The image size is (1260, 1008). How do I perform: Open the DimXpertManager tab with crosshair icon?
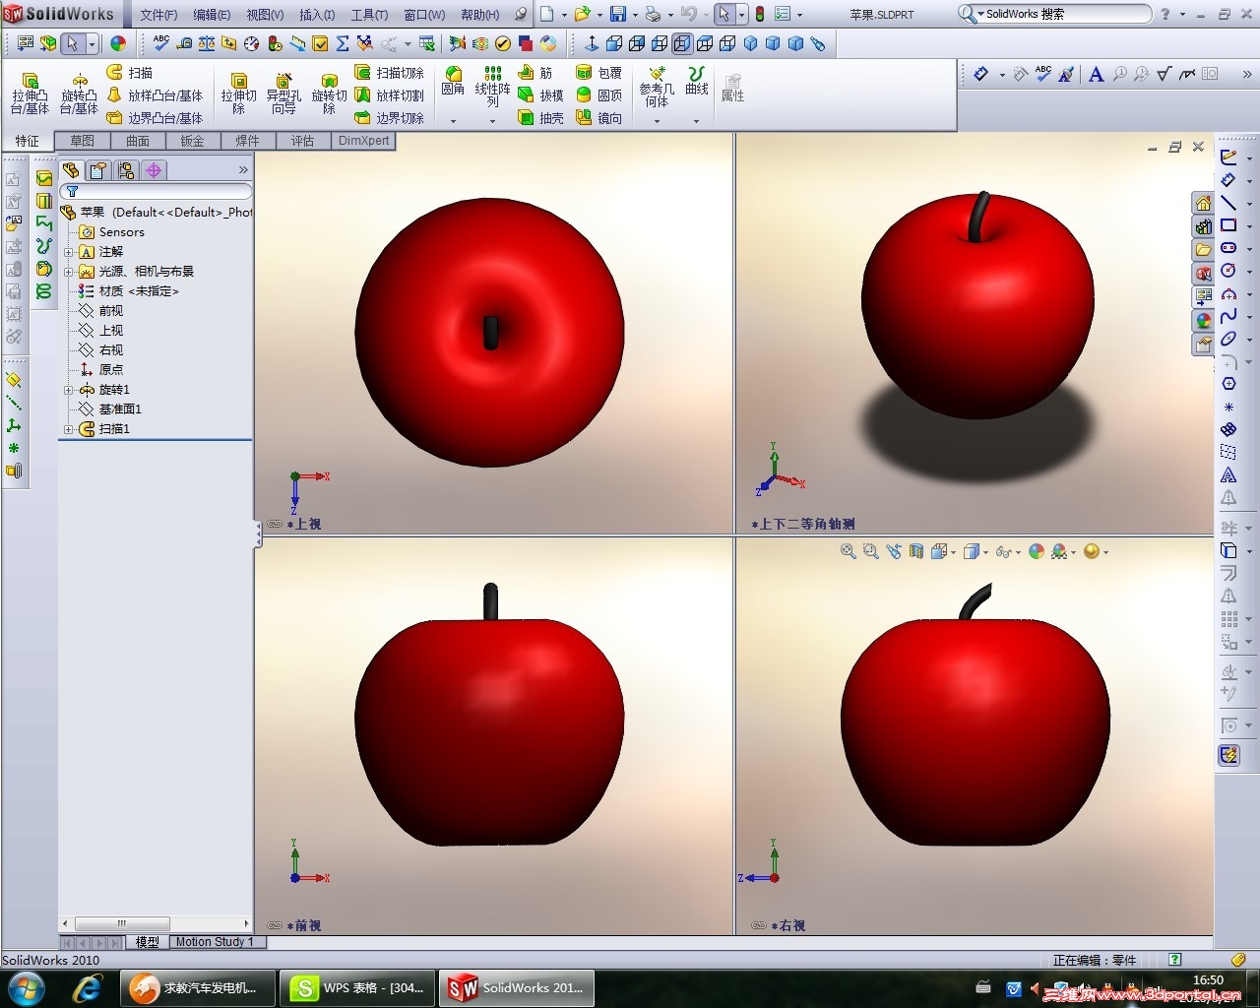click(154, 170)
